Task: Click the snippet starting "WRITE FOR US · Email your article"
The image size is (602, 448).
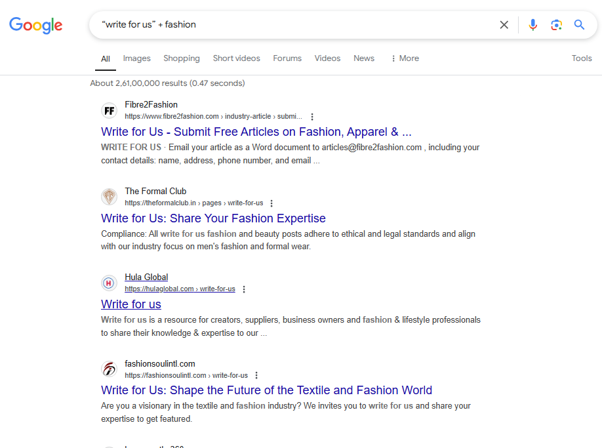Action: [291, 154]
